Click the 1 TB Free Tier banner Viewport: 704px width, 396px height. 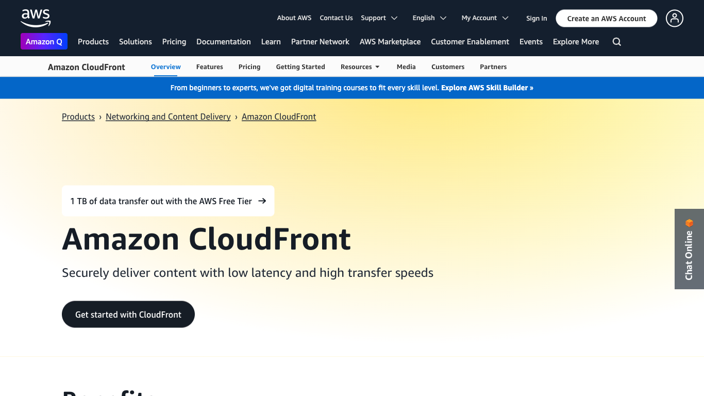click(168, 201)
